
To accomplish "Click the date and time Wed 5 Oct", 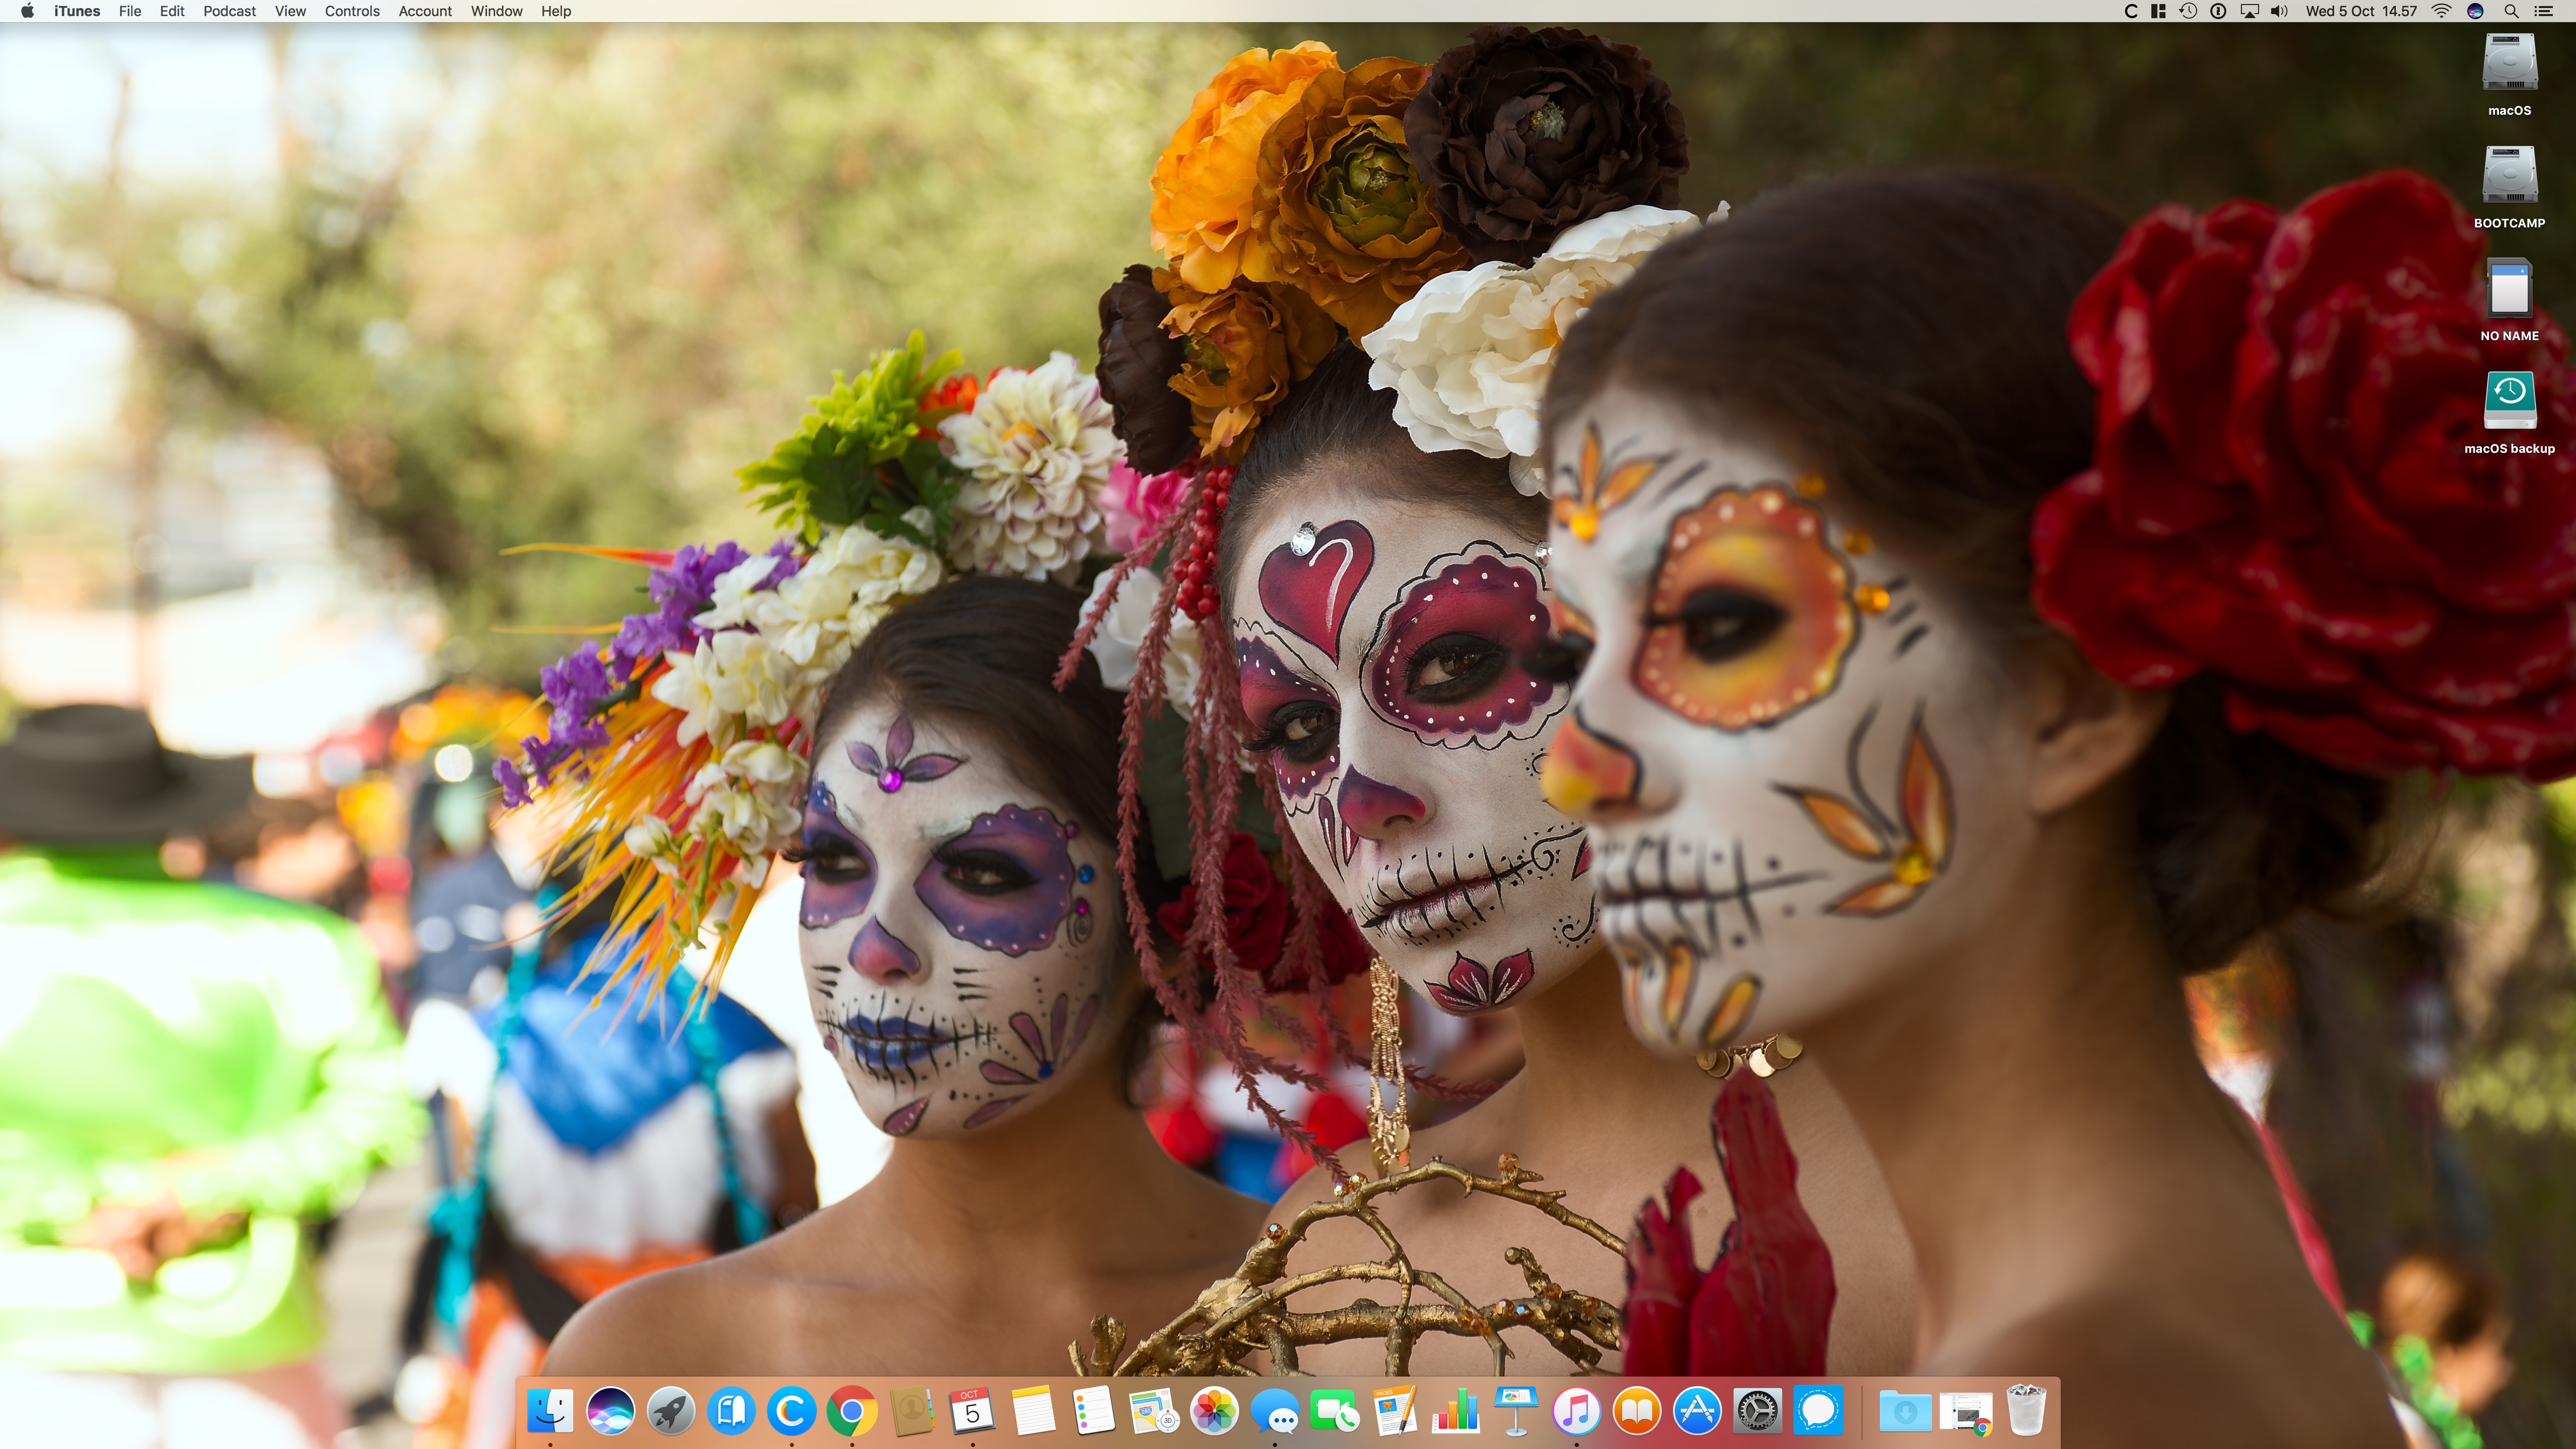I will [2361, 11].
